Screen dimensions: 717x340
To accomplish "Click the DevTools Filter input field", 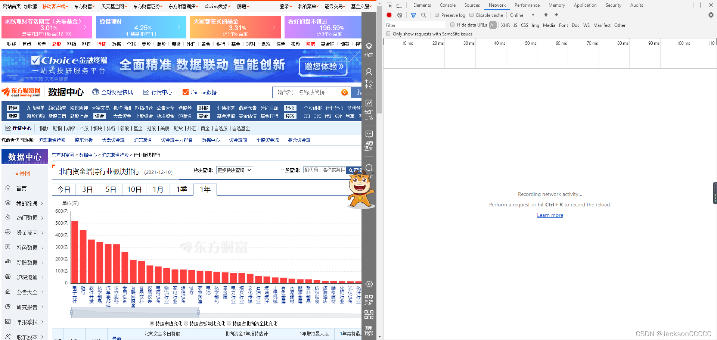I will pos(415,25).
